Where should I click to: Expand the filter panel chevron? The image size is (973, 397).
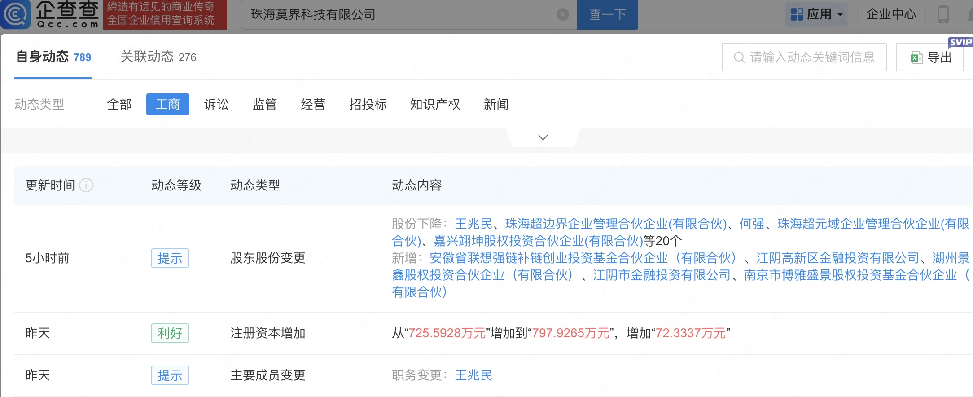point(543,137)
